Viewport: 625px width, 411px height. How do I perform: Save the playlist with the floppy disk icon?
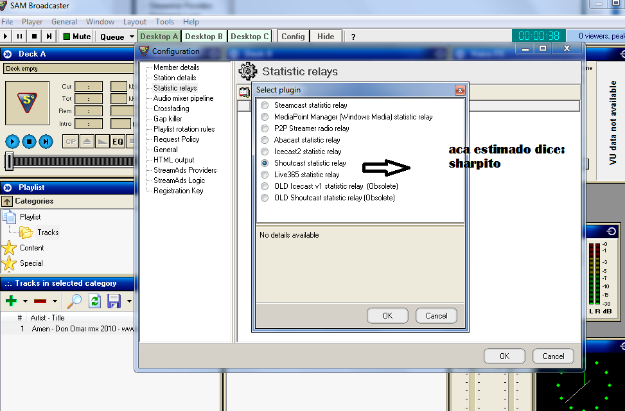coord(114,300)
